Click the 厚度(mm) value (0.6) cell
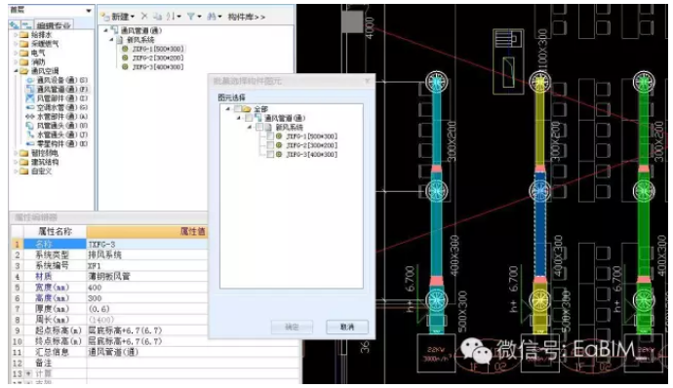The image size is (673, 388). point(146,309)
